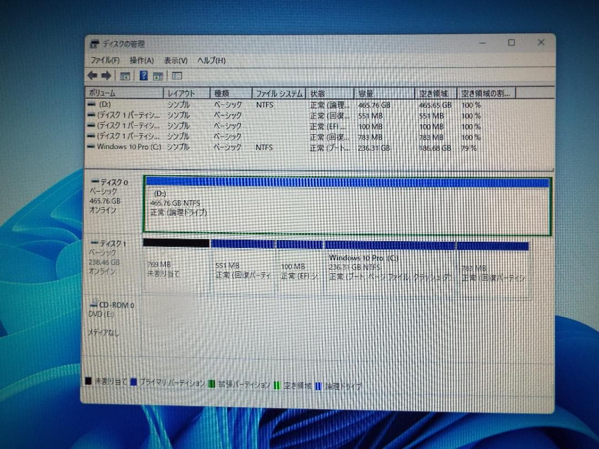Select the 100 MB EFI partition block

pos(299,266)
